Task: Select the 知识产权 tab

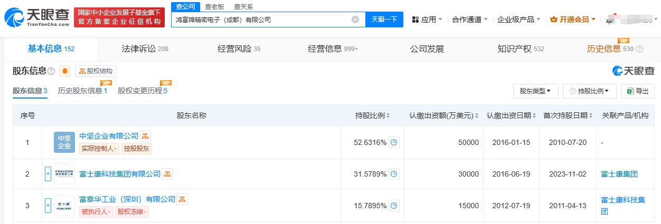Action: pos(521,49)
